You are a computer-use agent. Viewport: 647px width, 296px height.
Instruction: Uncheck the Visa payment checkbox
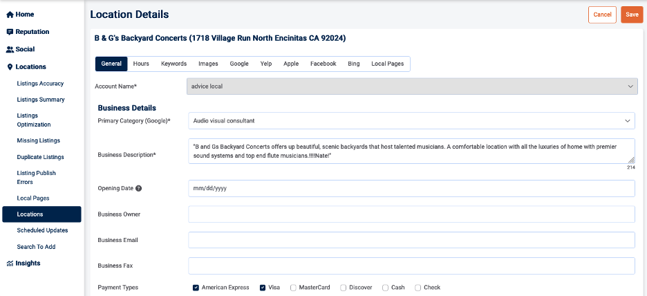tap(263, 288)
